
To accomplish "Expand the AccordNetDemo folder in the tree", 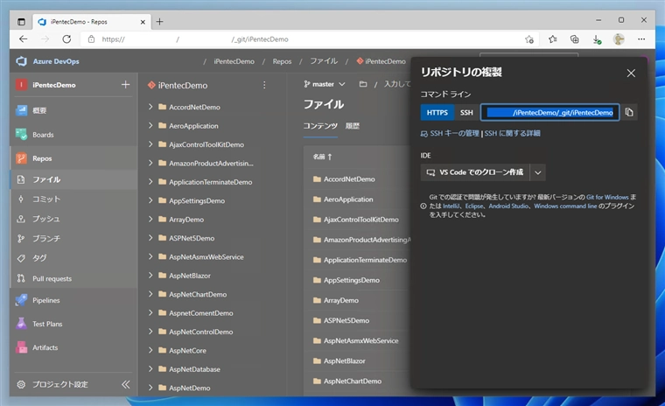I will click(x=150, y=107).
